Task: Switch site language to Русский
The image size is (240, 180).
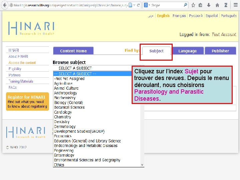Action: pyautogui.click(x=196, y=16)
